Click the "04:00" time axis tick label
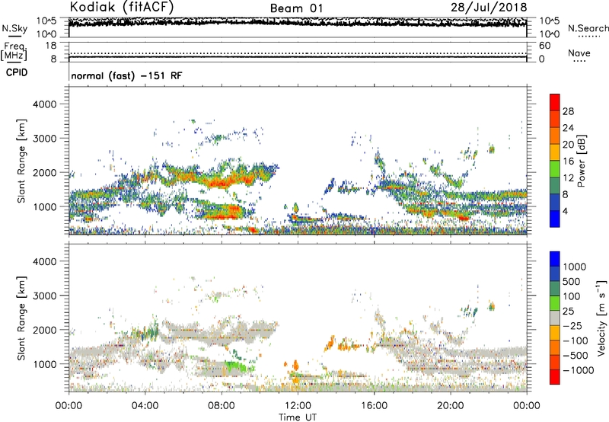Image resolution: width=609 pixels, height=422 pixels. point(145,406)
